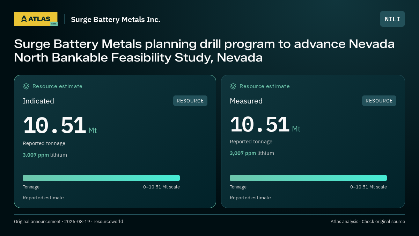Click the RESOURCE tag on the Measured card
This screenshot has height=236, width=419.
point(379,101)
